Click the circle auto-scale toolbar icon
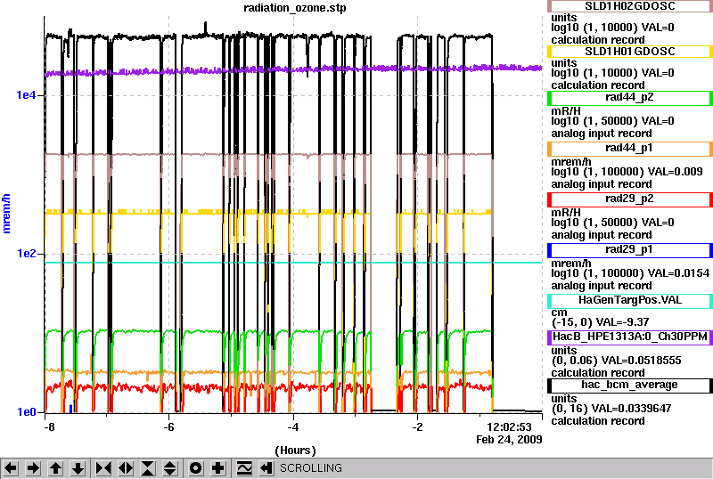The width and height of the screenshot is (713, 479). coord(196,468)
